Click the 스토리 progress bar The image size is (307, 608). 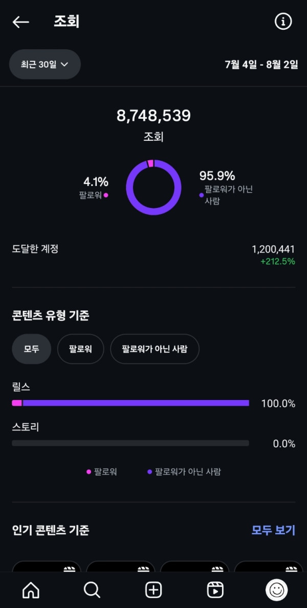pos(130,443)
